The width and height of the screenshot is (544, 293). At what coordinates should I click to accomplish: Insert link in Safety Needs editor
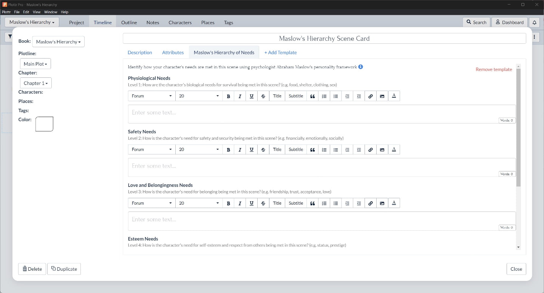(371, 150)
